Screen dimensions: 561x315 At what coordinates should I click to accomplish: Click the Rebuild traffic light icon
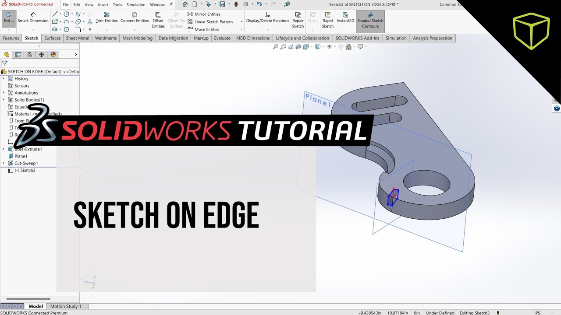point(236,4)
